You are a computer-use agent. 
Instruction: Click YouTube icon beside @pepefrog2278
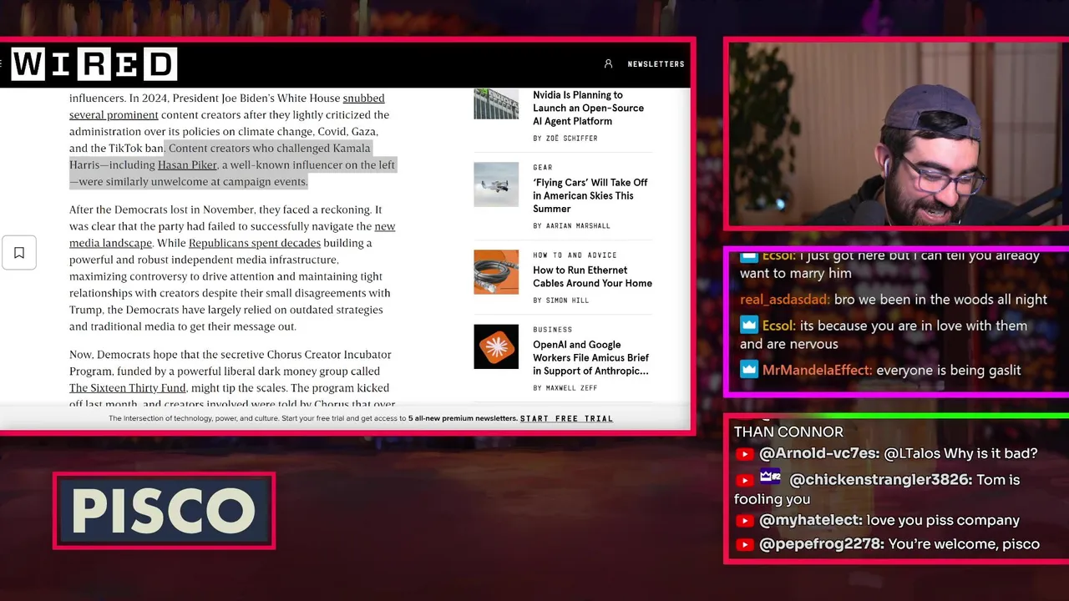745,544
